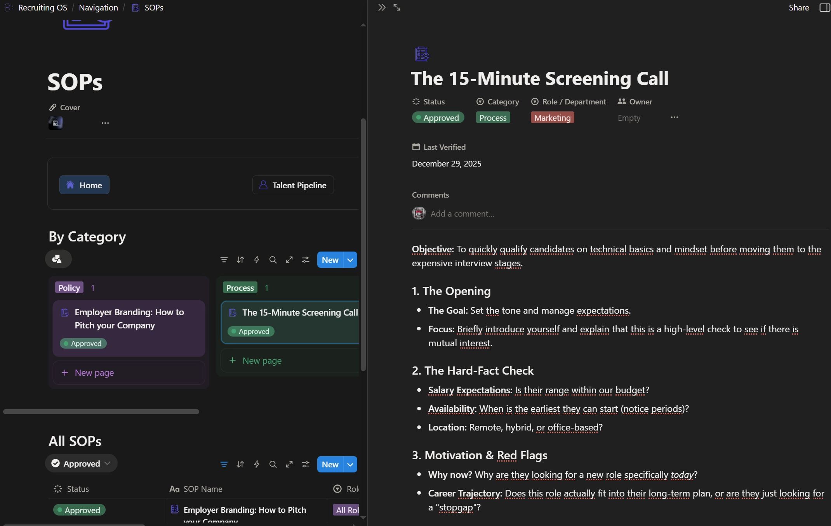The height and width of the screenshot is (526, 831).
Task: Open the Talent Pipeline link
Action: 293,185
